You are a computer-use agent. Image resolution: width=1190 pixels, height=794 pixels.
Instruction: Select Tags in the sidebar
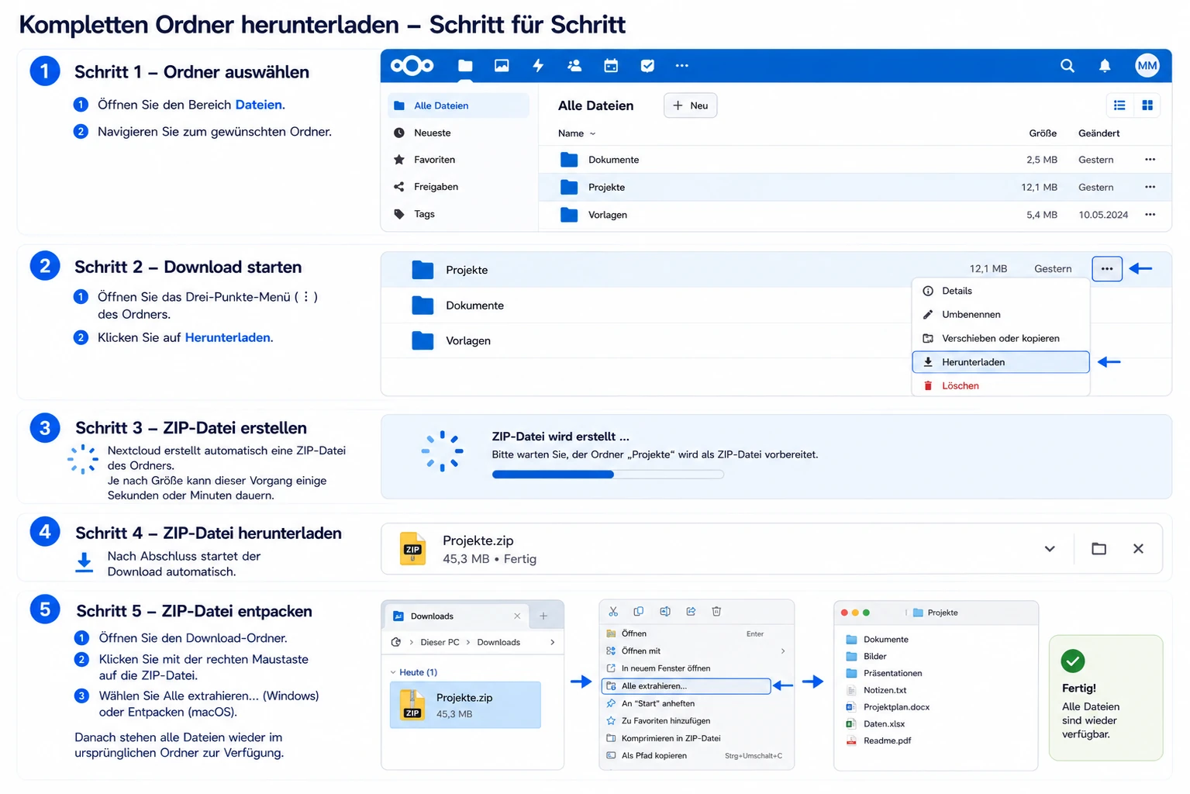(x=458, y=214)
